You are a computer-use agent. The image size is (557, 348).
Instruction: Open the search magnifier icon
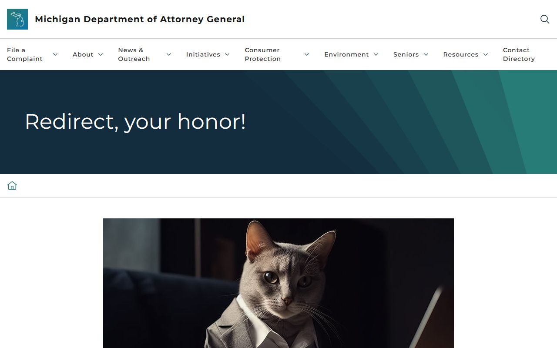(545, 19)
